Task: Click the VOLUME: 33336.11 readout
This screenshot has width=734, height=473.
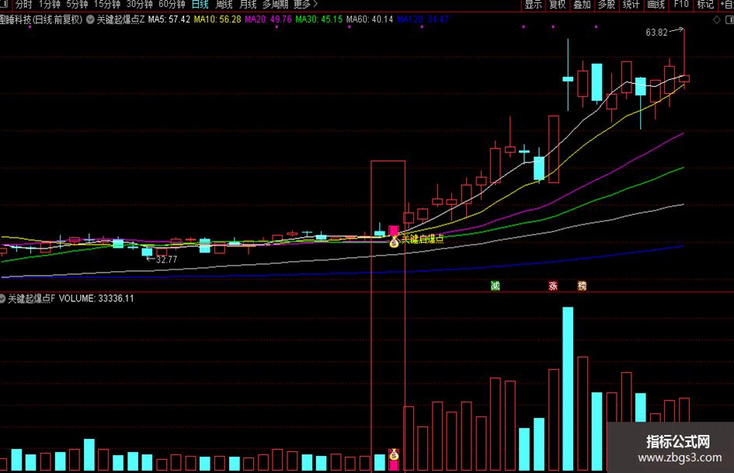Action: pyautogui.click(x=96, y=298)
